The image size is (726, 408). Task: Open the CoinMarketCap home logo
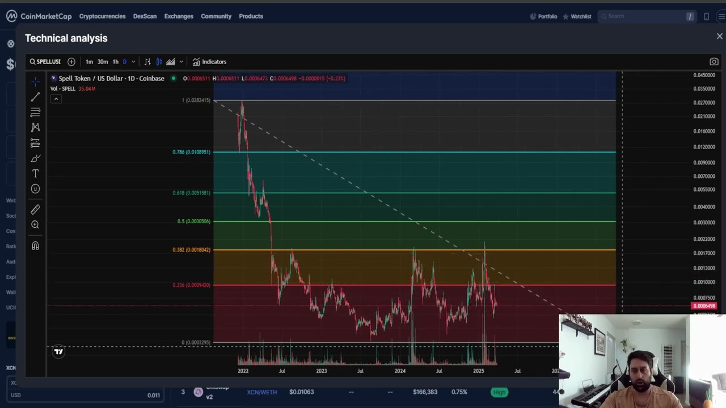click(39, 16)
